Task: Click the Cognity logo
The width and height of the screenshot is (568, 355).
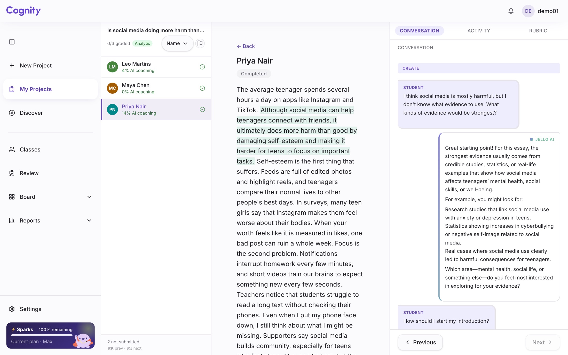Action: pos(23,11)
